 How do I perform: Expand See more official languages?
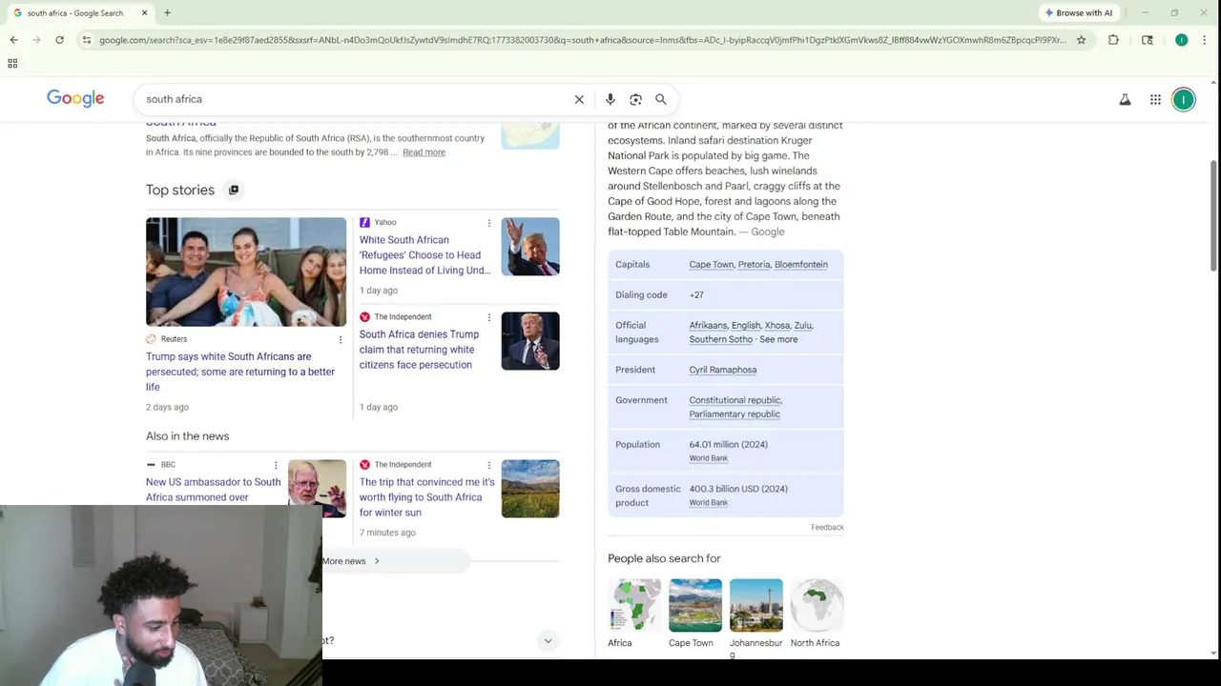[778, 339]
